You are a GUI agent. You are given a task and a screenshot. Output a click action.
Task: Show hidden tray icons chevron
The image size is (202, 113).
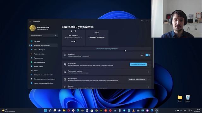tap(175, 110)
